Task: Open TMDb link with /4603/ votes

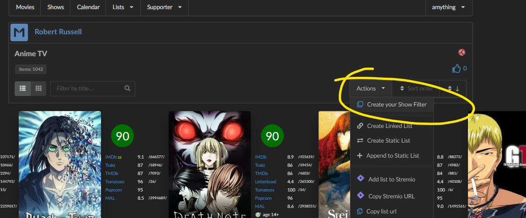Action: [261, 173]
